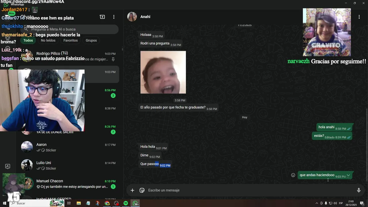This screenshot has height=207, width=368.
Task: Select the Favoritos filter
Action: [70, 41]
